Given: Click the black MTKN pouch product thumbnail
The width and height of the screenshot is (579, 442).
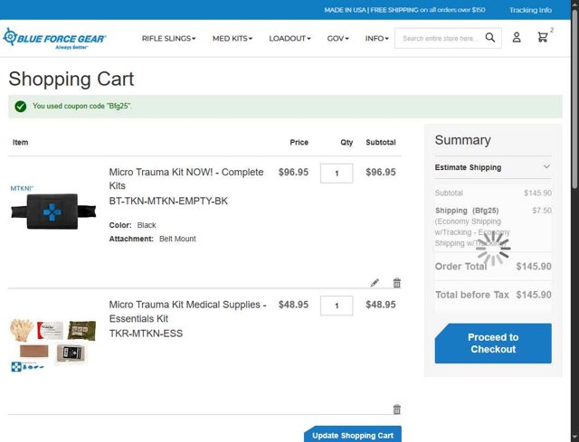Looking at the screenshot, I should coord(53,209).
